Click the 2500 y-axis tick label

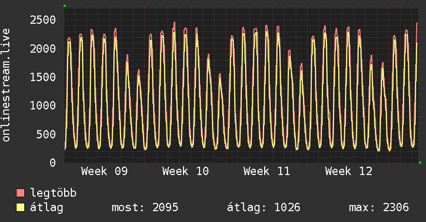[42, 20]
